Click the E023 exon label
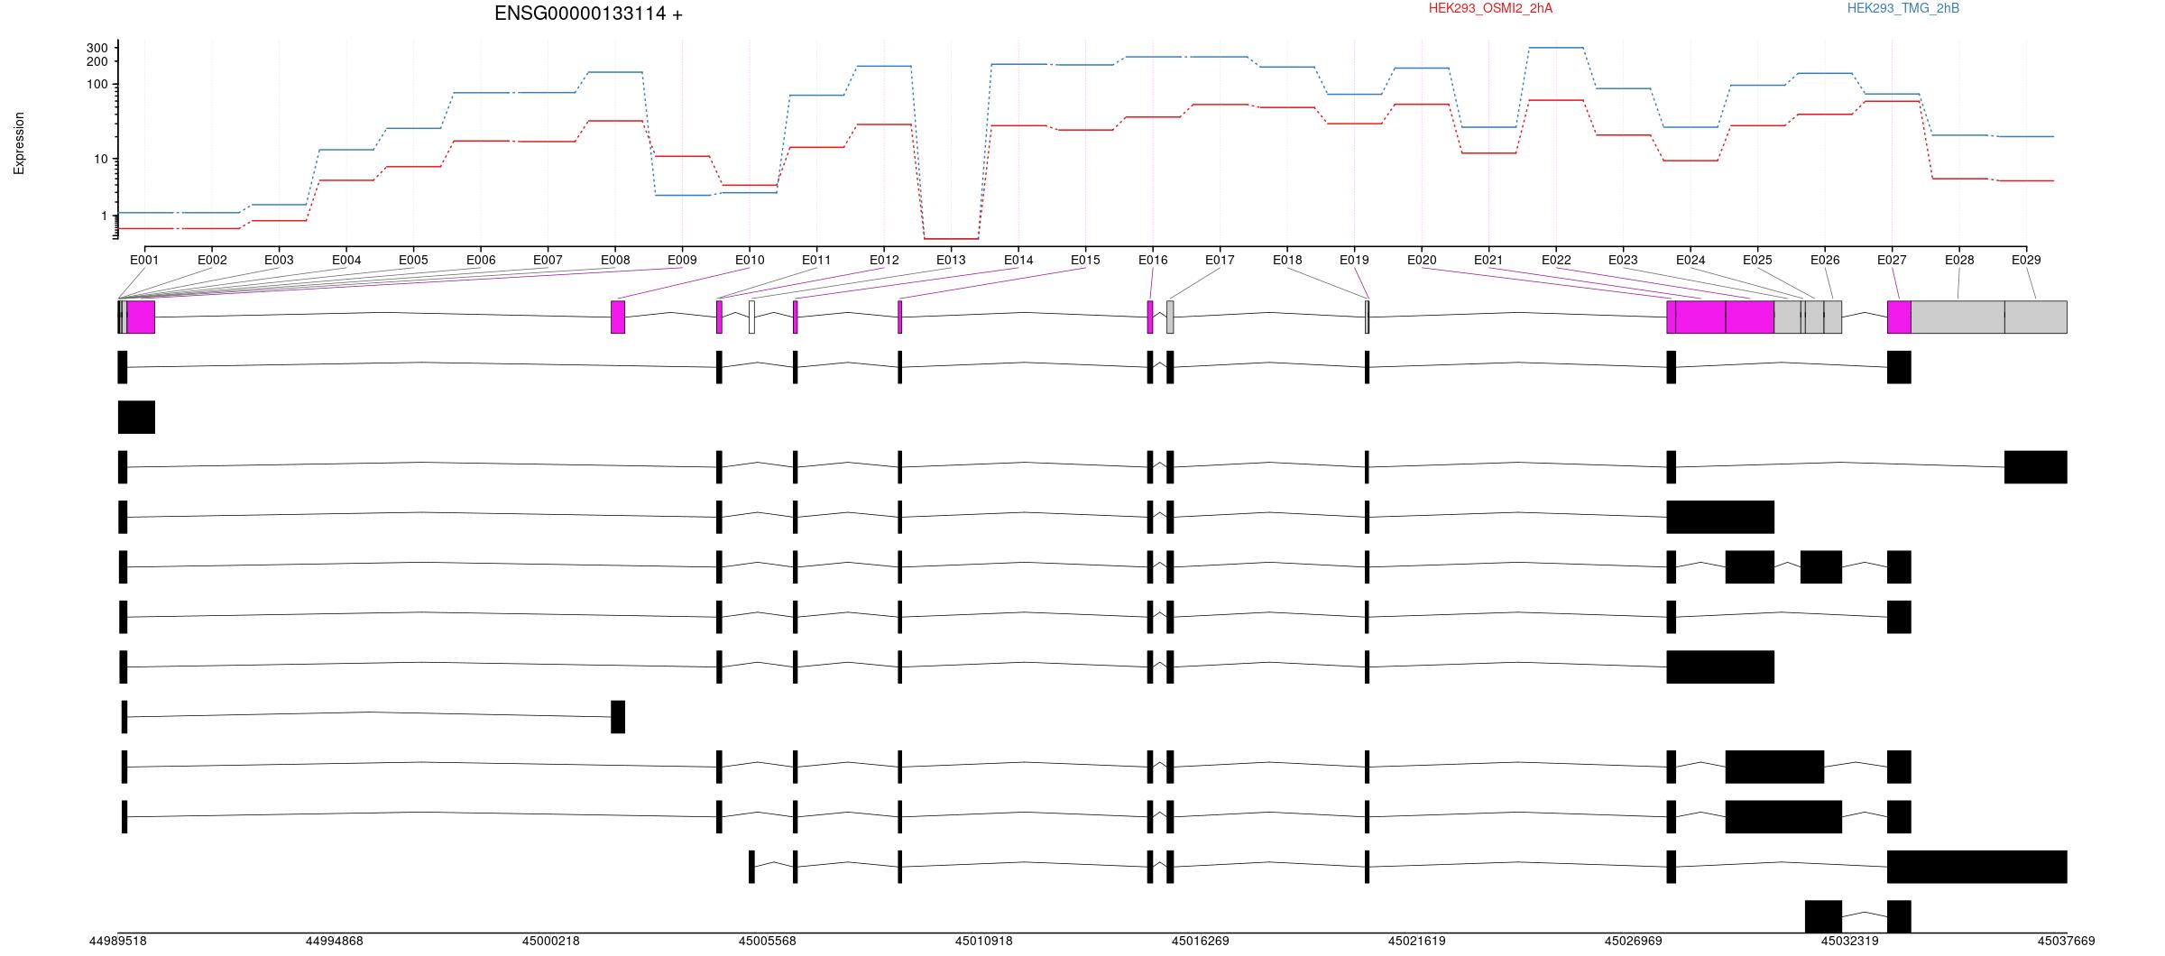 click(x=1623, y=260)
